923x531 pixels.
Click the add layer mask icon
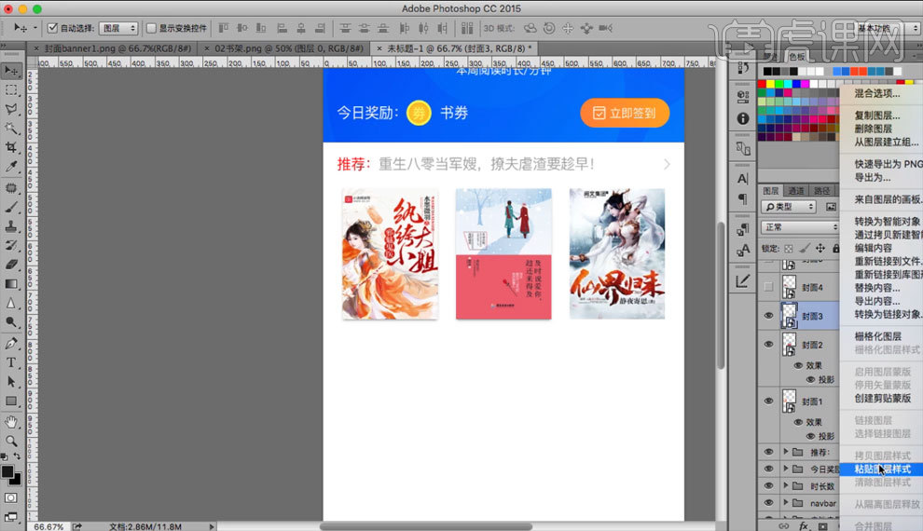coord(823,525)
